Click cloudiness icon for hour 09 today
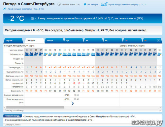Image resolution: width=165 pixels, height=127 pixels. [50, 54]
